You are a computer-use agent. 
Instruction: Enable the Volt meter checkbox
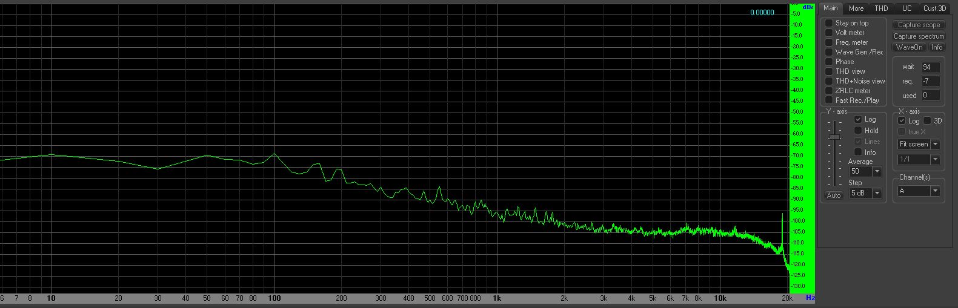pyautogui.click(x=829, y=33)
